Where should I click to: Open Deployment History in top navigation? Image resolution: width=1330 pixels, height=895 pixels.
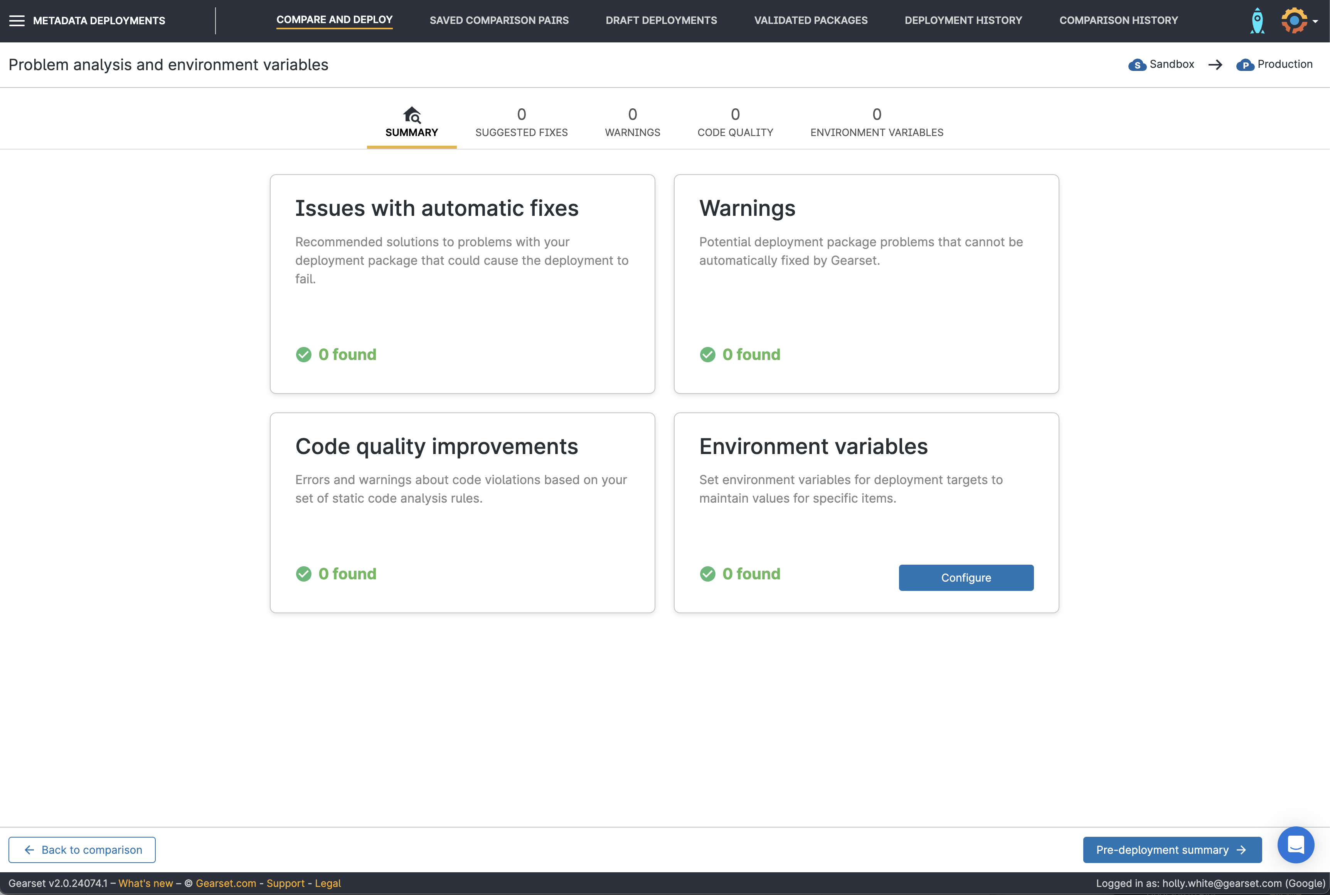pos(963,20)
